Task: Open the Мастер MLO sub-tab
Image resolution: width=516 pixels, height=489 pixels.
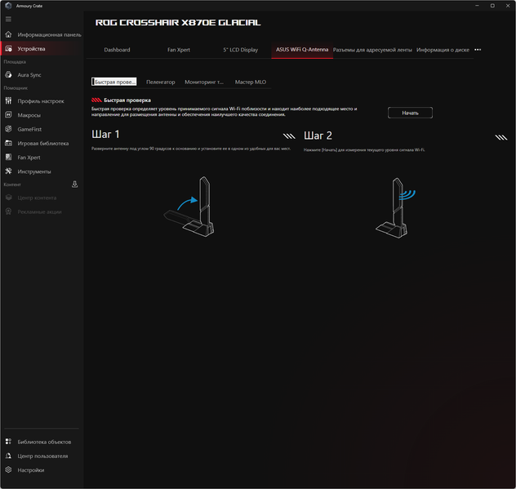Action: coord(251,82)
